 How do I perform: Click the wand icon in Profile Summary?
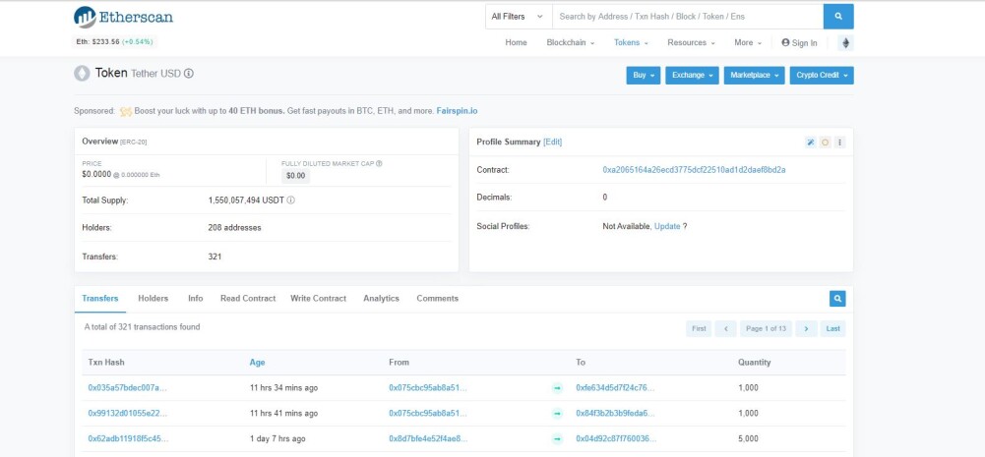(x=811, y=143)
